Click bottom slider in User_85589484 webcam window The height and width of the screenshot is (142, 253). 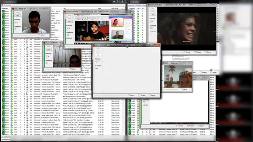[25, 35]
